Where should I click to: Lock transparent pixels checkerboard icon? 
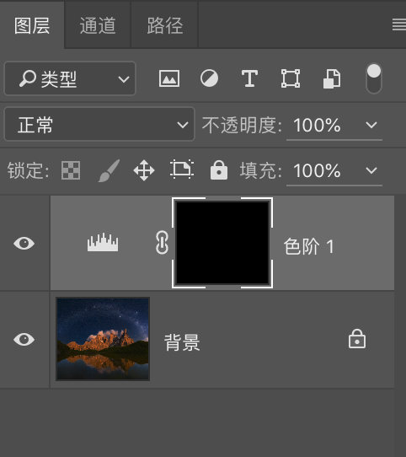[x=71, y=170]
